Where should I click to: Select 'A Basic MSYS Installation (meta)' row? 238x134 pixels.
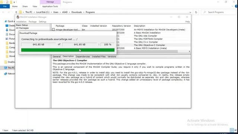[x=150, y=48]
